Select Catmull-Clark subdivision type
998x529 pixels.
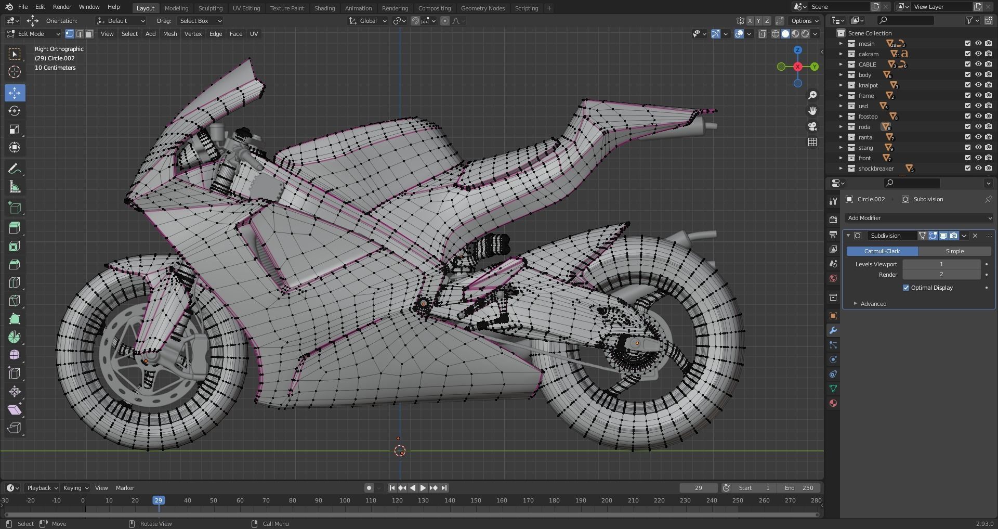tap(882, 251)
